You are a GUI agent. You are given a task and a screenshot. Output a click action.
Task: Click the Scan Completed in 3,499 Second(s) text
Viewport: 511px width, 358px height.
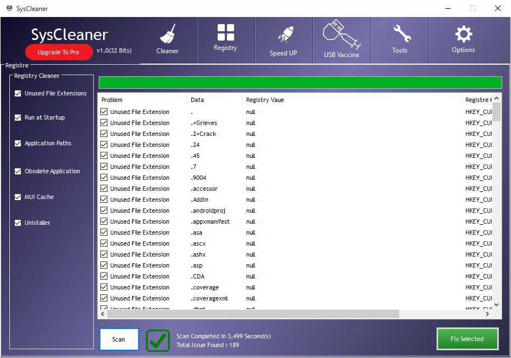point(224,336)
